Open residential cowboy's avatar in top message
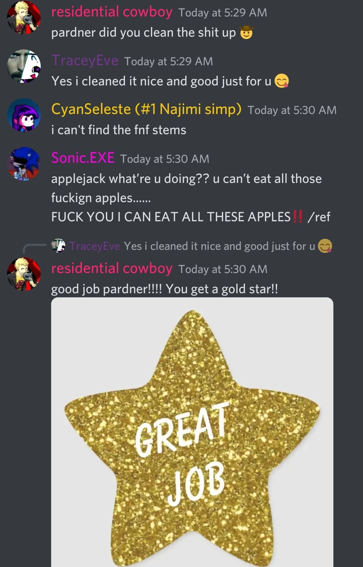This screenshot has width=363, height=567. point(24,17)
